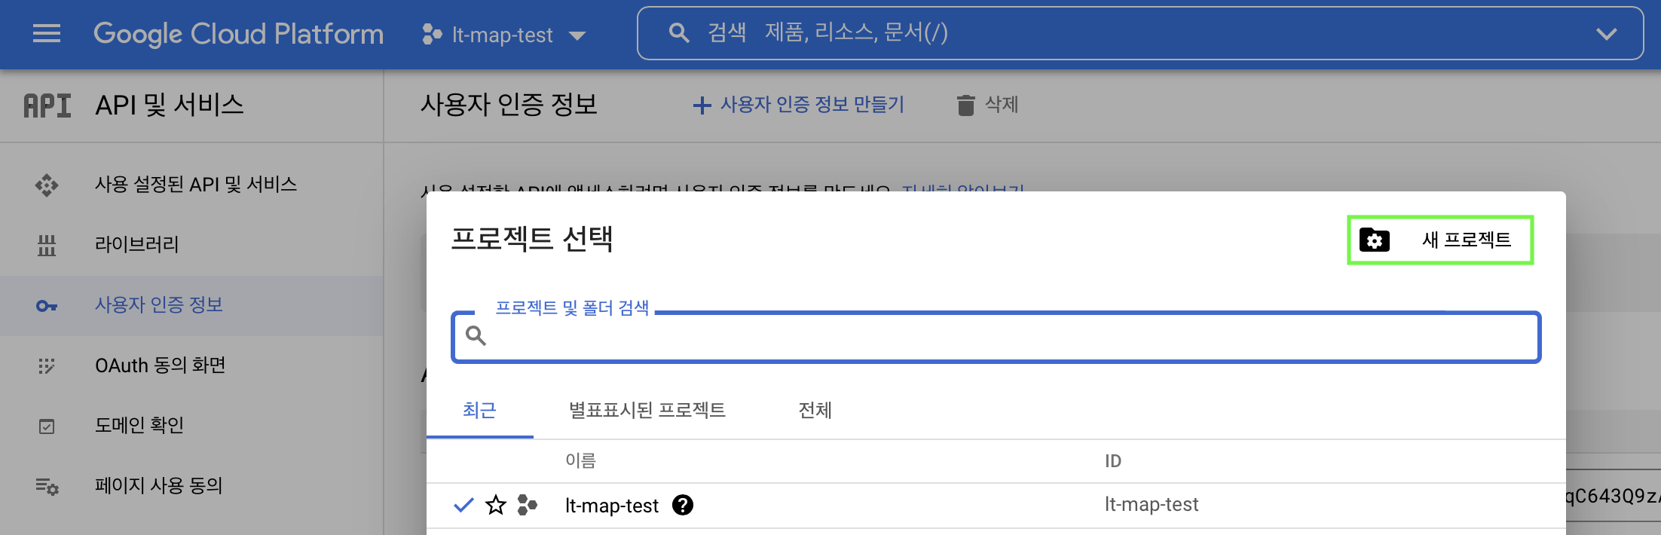Click the help question mark beside lt-map-test
The width and height of the screenshot is (1661, 535).
(x=683, y=505)
